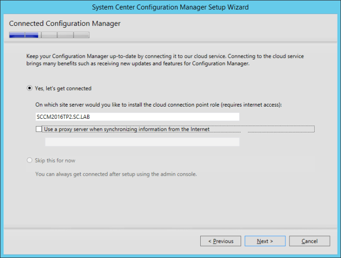Viewport: 341px width, 258px height.
Task: Go back with the Previous button
Action: [x=221, y=241]
